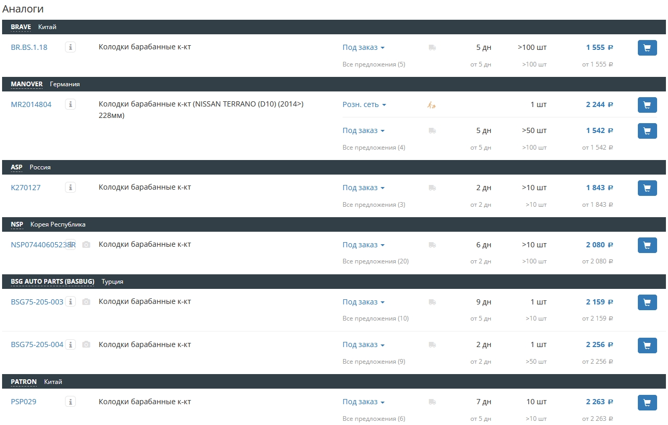Open BSG AUTO PARTS (BASBUG) brand link
The height and width of the screenshot is (425, 668).
pyautogui.click(x=53, y=282)
